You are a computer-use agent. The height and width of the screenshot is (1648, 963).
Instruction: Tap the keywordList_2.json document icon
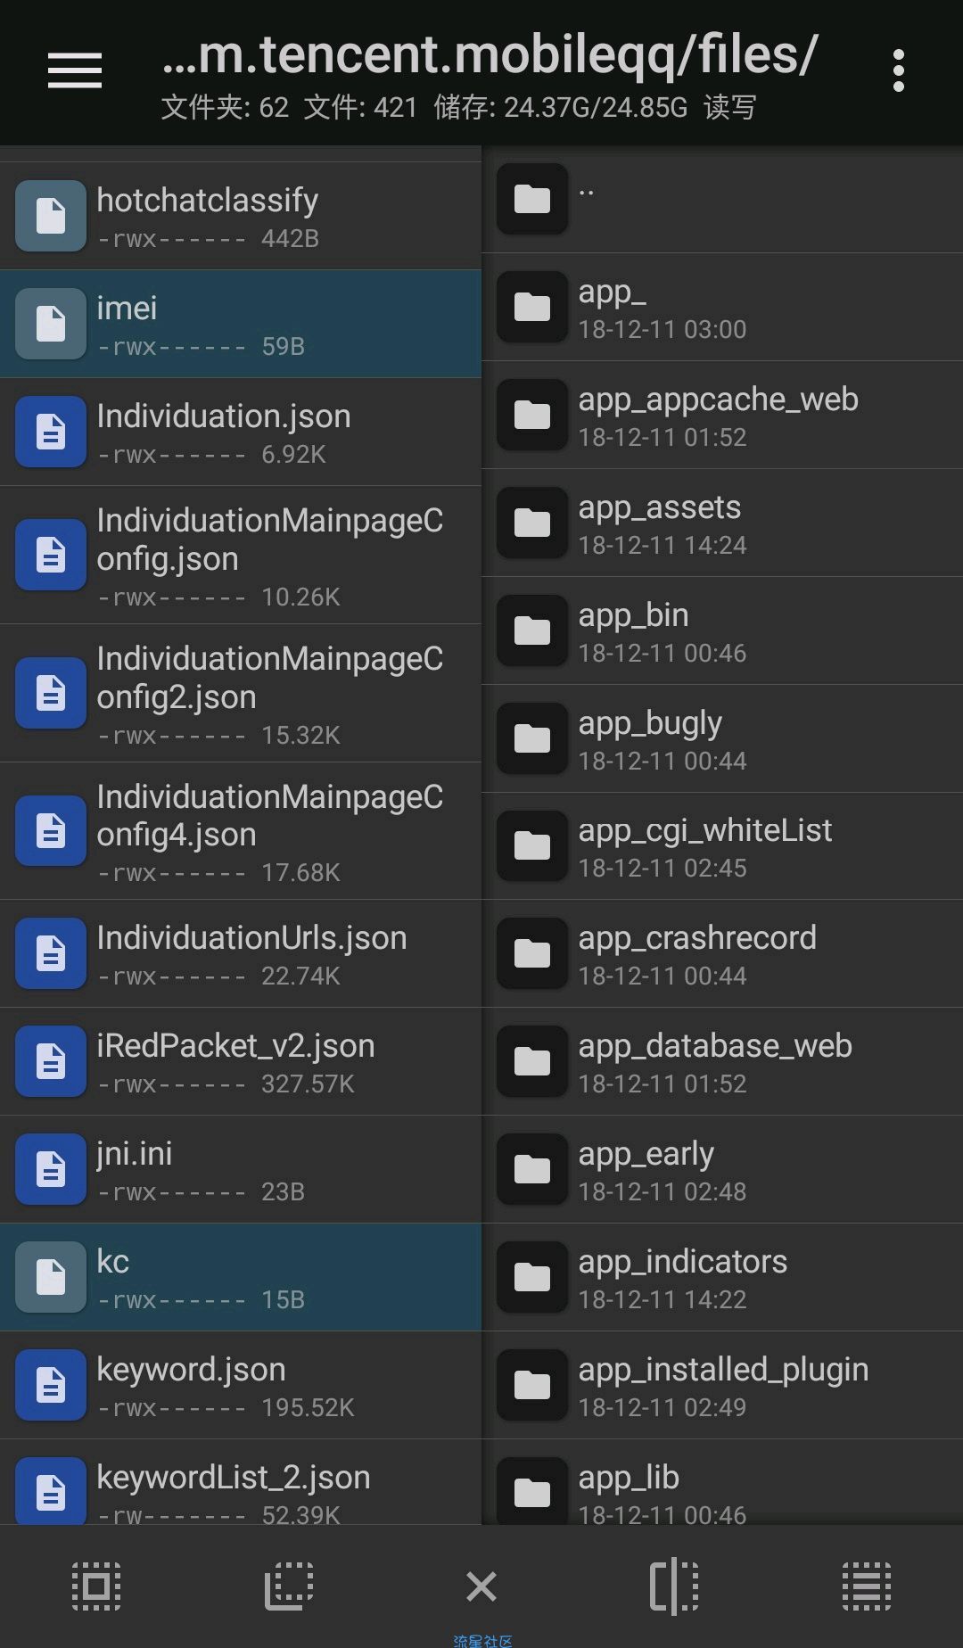(51, 1491)
